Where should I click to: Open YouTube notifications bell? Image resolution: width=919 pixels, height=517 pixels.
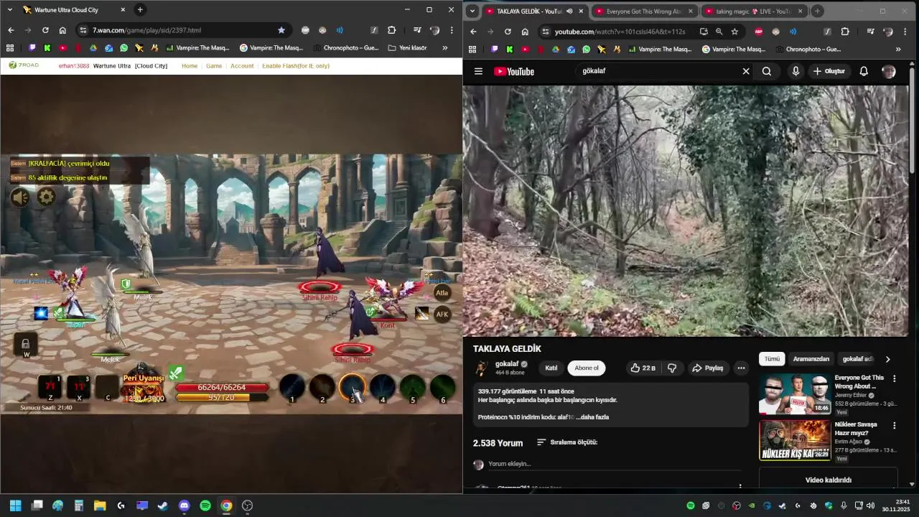[x=864, y=71]
